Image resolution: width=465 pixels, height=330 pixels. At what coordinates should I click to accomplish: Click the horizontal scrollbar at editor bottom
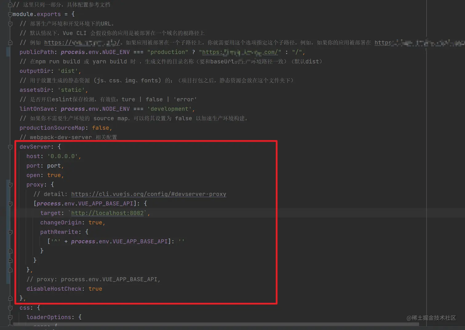[216, 324]
